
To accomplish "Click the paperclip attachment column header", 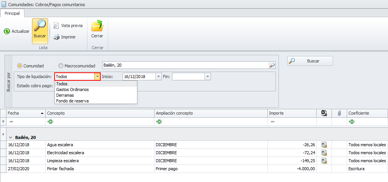I will pyautogui.click(x=339, y=113).
